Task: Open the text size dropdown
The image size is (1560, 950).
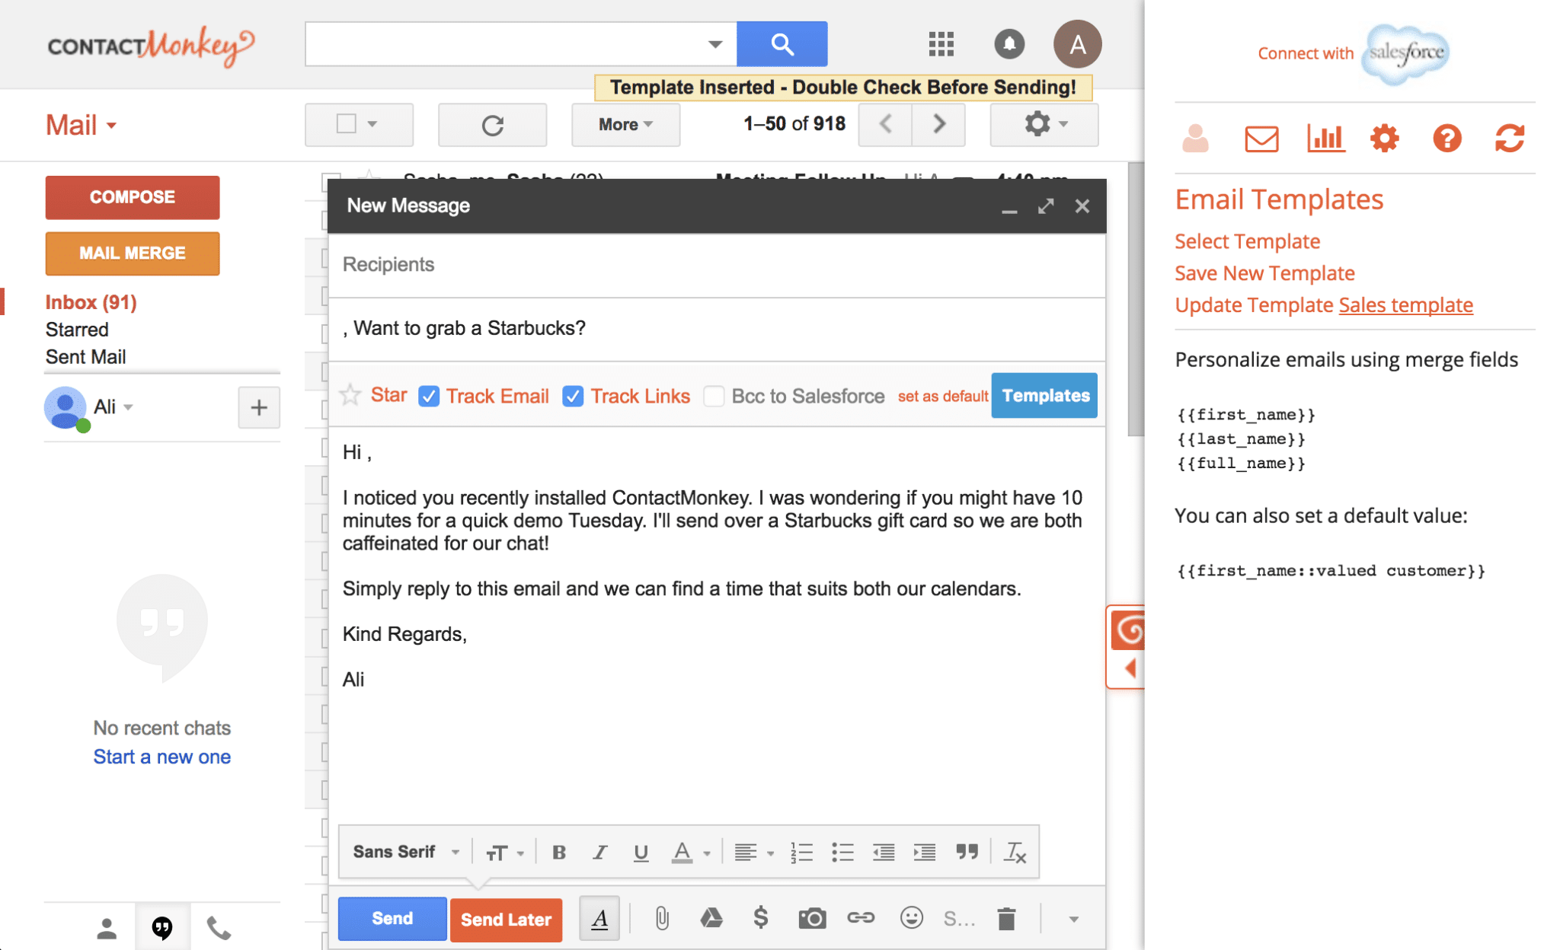Action: coord(504,853)
